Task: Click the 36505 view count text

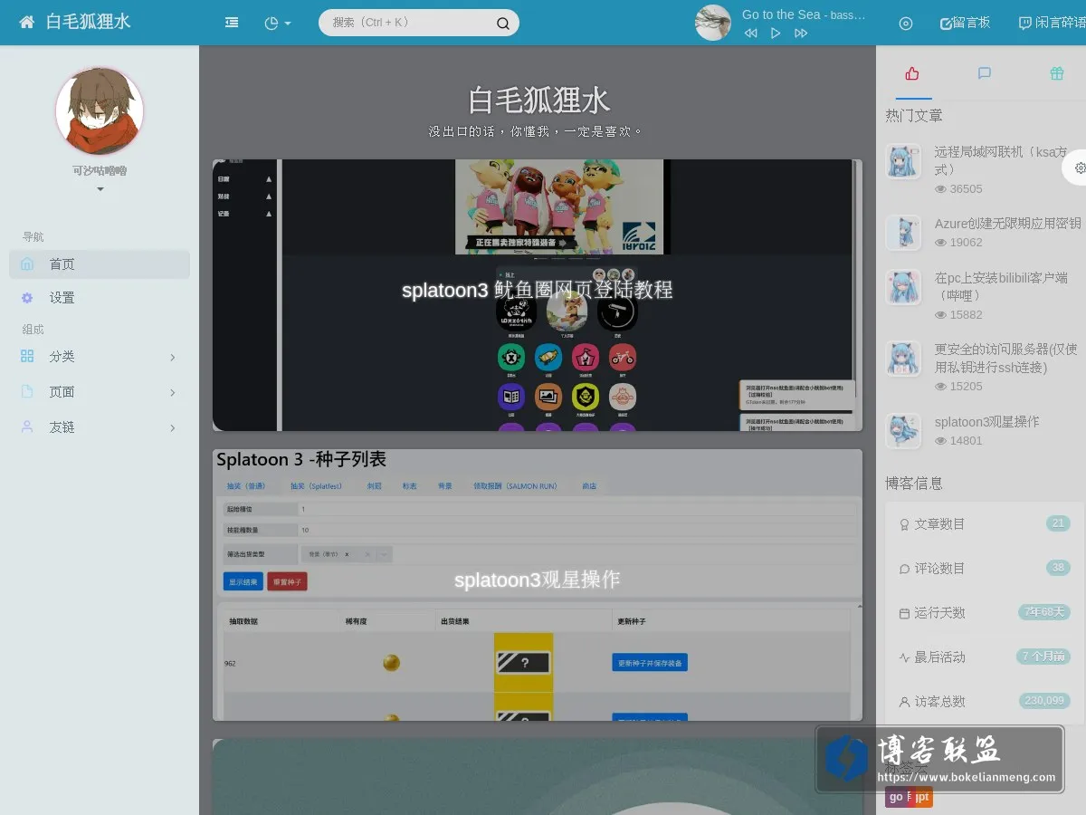Action: click(x=966, y=189)
